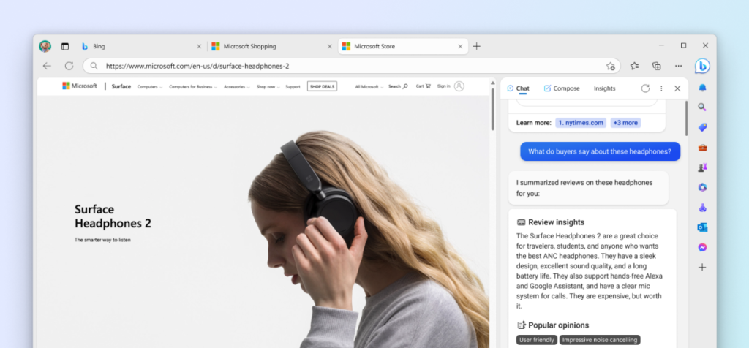The height and width of the screenshot is (348, 749).
Task: Click the Popular opinions heading
Action: click(x=558, y=325)
